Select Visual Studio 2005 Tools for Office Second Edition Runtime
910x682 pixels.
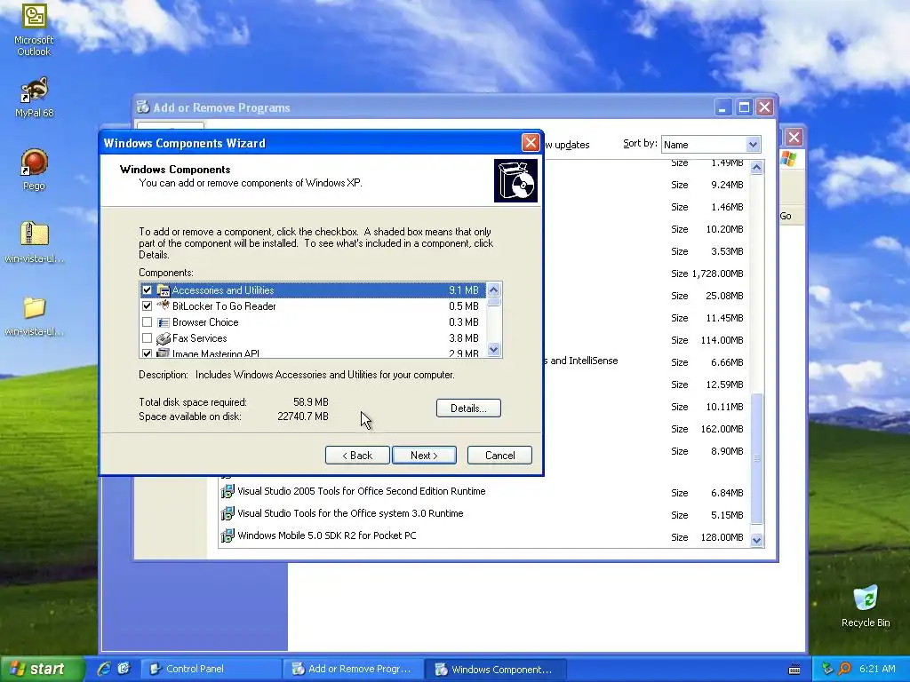click(x=361, y=491)
